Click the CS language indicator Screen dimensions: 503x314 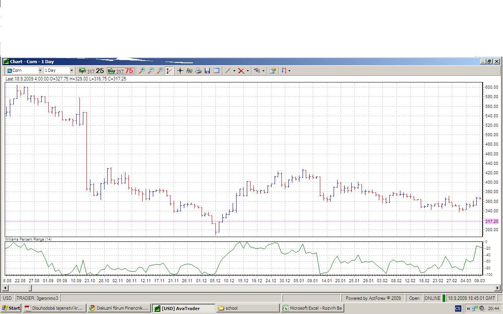458,309
